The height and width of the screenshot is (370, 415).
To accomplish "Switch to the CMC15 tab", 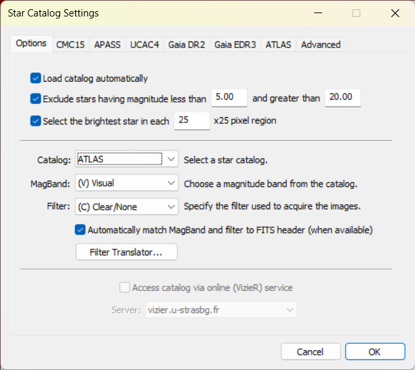I will click(70, 44).
